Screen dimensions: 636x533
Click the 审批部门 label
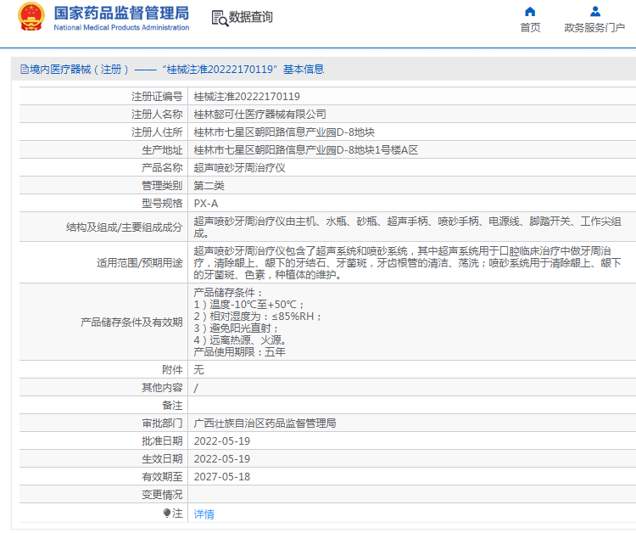tap(162, 424)
